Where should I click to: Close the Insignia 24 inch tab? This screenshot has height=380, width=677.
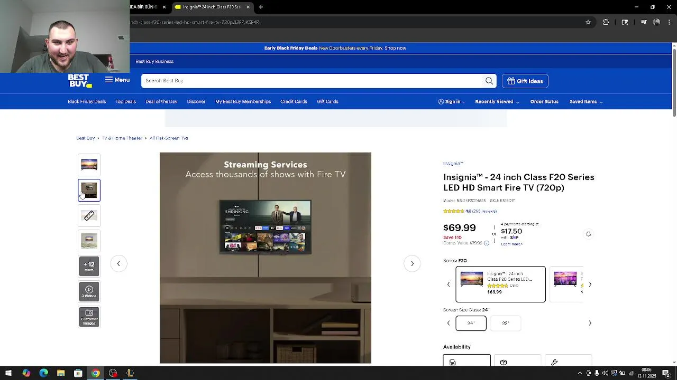(x=248, y=7)
